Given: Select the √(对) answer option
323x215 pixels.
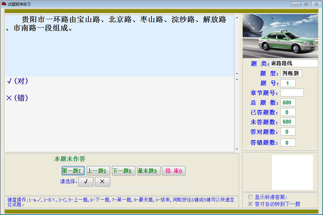Looking at the screenshot, I should click(18, 81).
